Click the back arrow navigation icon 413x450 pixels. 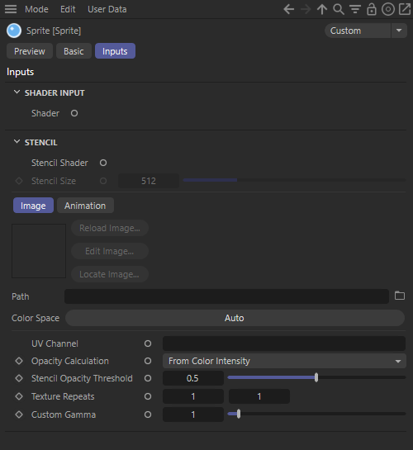click(289, 9)
